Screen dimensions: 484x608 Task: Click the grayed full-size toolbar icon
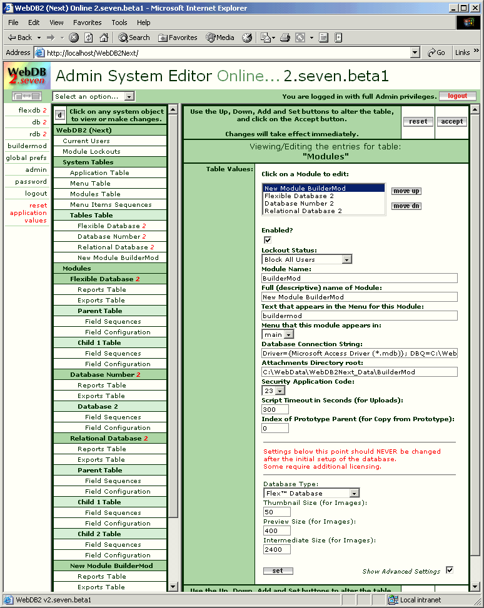click(x=300, y=37)
